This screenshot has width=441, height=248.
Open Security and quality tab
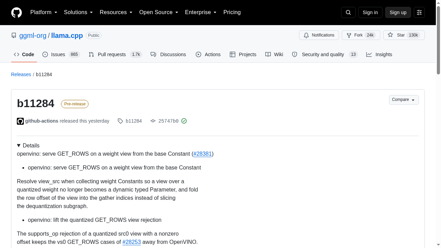(325, 54)
